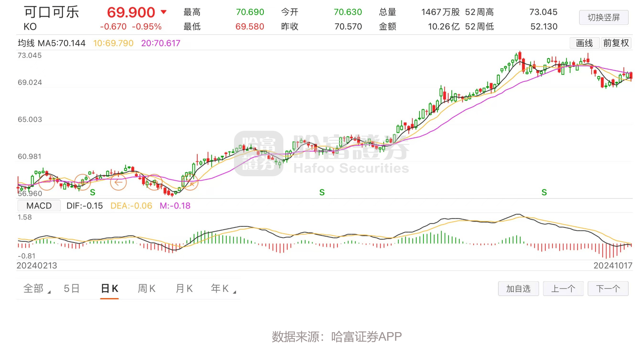Click the volume 1467万股
This screenshot has width=644, height=364.
pos(440,12)
